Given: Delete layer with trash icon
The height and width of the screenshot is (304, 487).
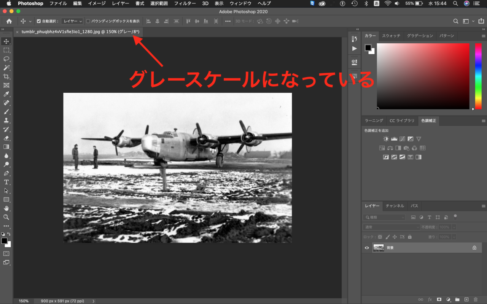Looking at the screenshot, I should tap(476, 299).
